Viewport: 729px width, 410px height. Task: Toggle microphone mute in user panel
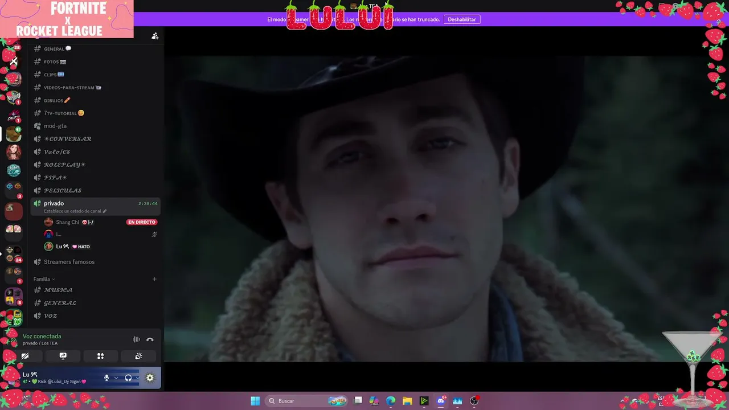[106, 378]
